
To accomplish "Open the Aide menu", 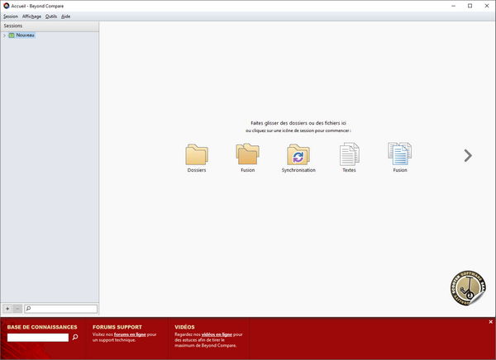I will (65, 17).
